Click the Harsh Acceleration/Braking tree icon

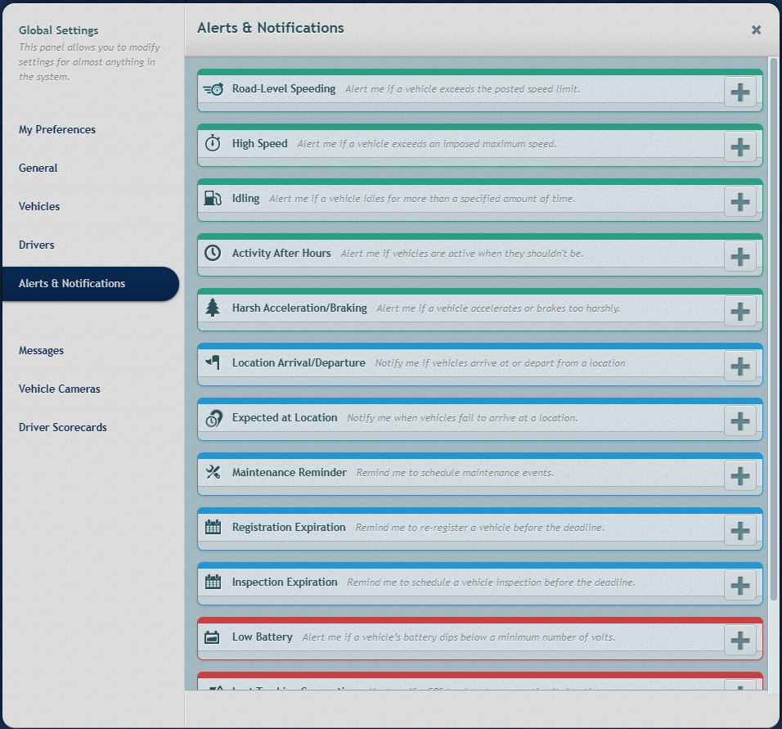tap(213, 308)
